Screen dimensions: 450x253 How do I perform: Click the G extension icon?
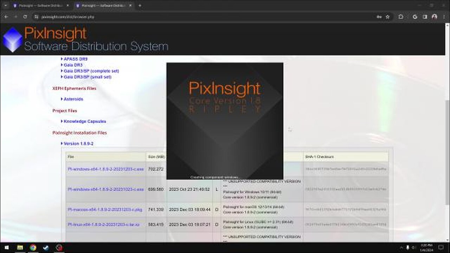pyautogui.click(x=415, y=17)
